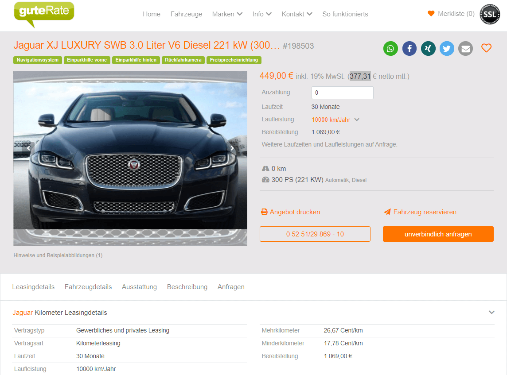
Task: Click the offer number #198503
Action: [x=298, y=46]
